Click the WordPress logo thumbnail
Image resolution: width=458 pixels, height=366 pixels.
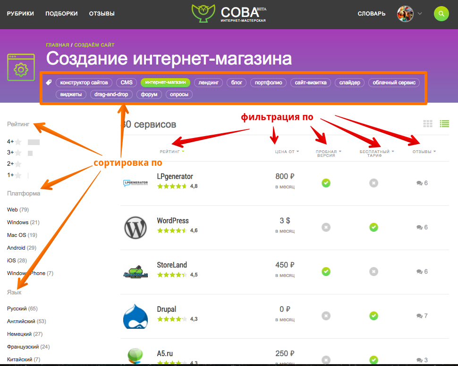136,227
